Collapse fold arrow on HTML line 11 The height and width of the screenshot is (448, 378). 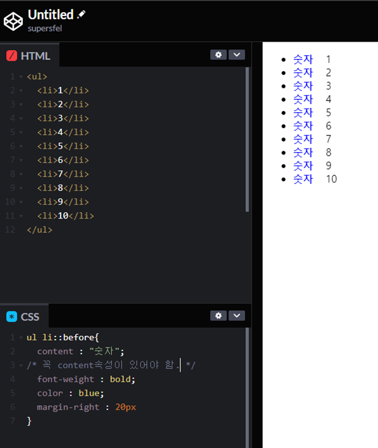click(21, 216)
